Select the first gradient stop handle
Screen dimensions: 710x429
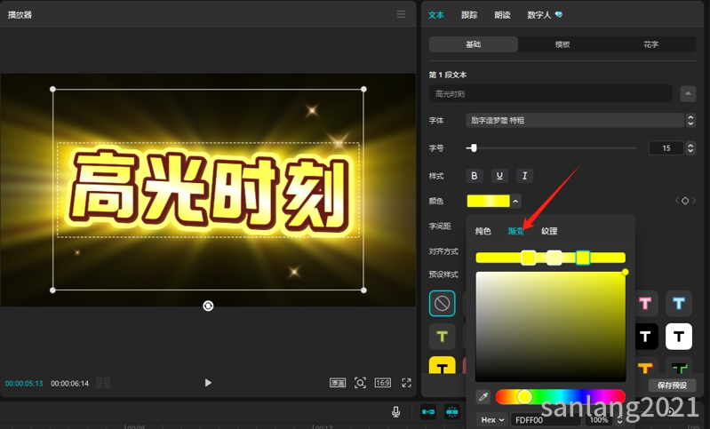529,258
